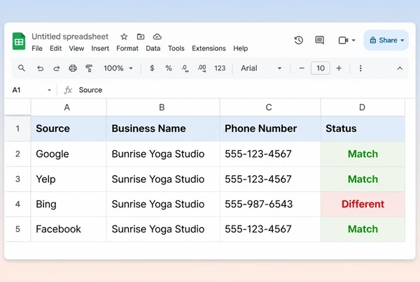Select the Facebook cell
Viewport: 420px width, 282px height.
pos(69,229)
